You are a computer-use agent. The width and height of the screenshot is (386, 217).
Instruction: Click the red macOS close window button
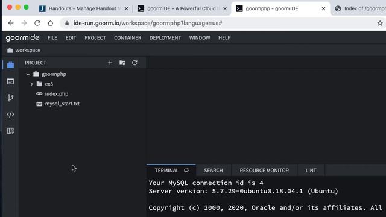click(10, 7)
